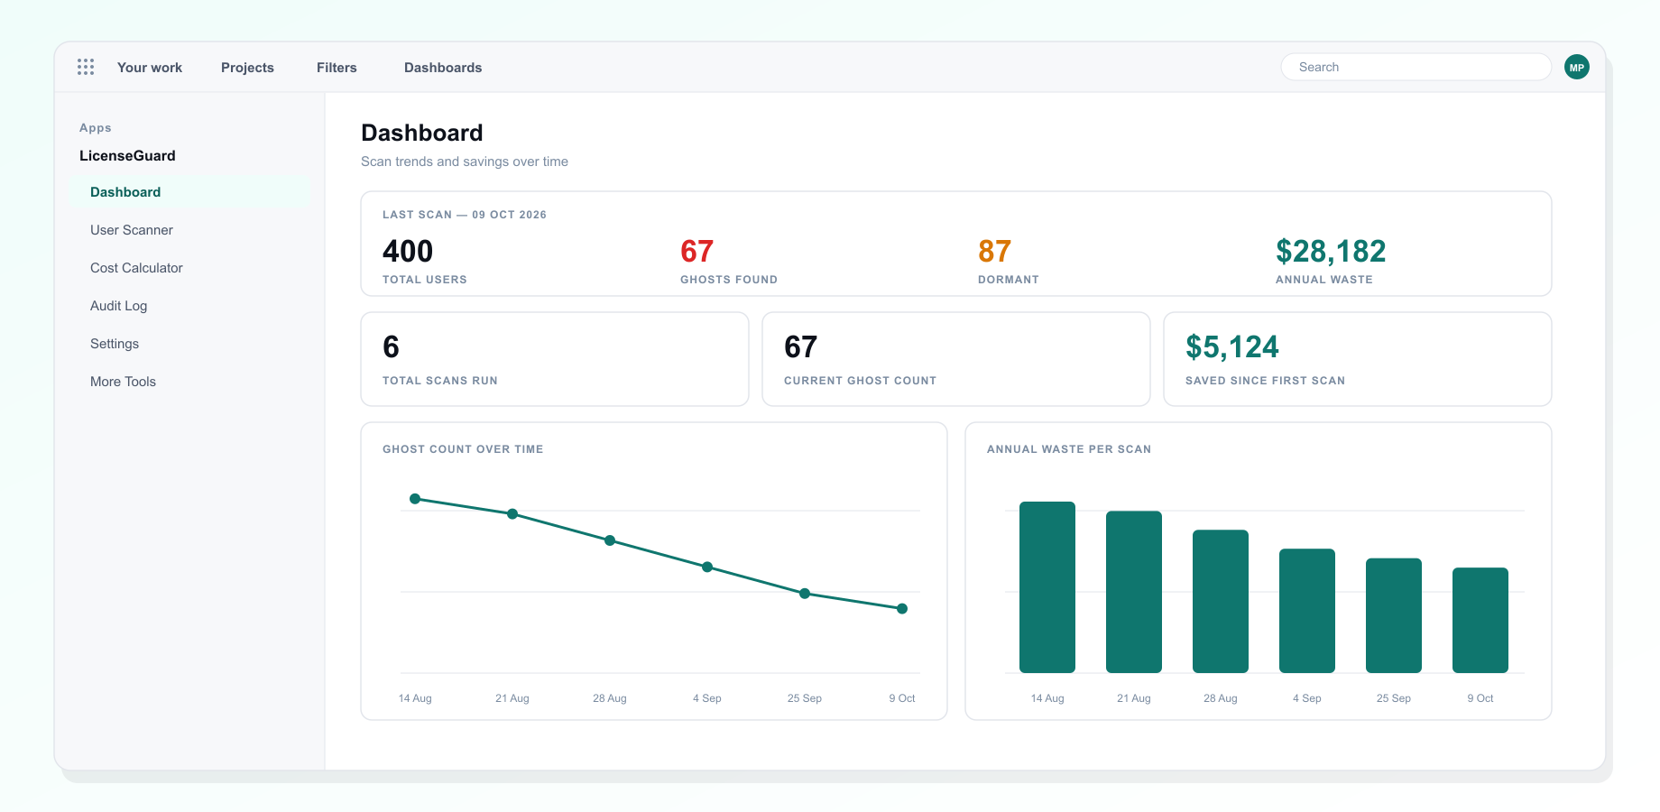
Task: Click the LicenseGuard app heading
Action: 127,156
